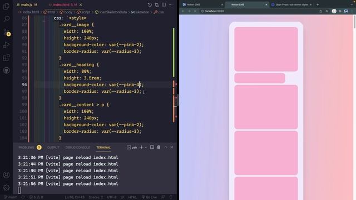
Task: Select the Terminal panel tab
Action: [103, 147]
